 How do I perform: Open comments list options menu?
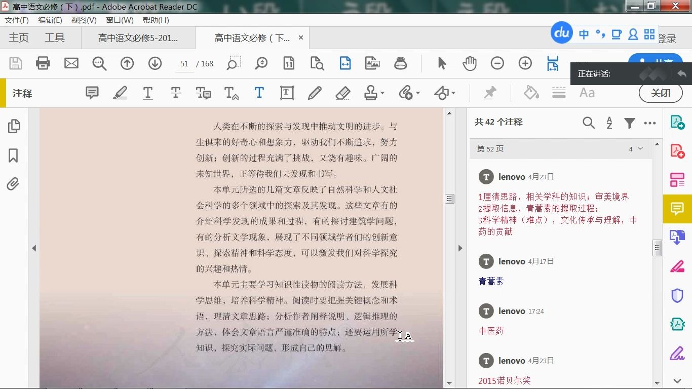tap(650, 123)
